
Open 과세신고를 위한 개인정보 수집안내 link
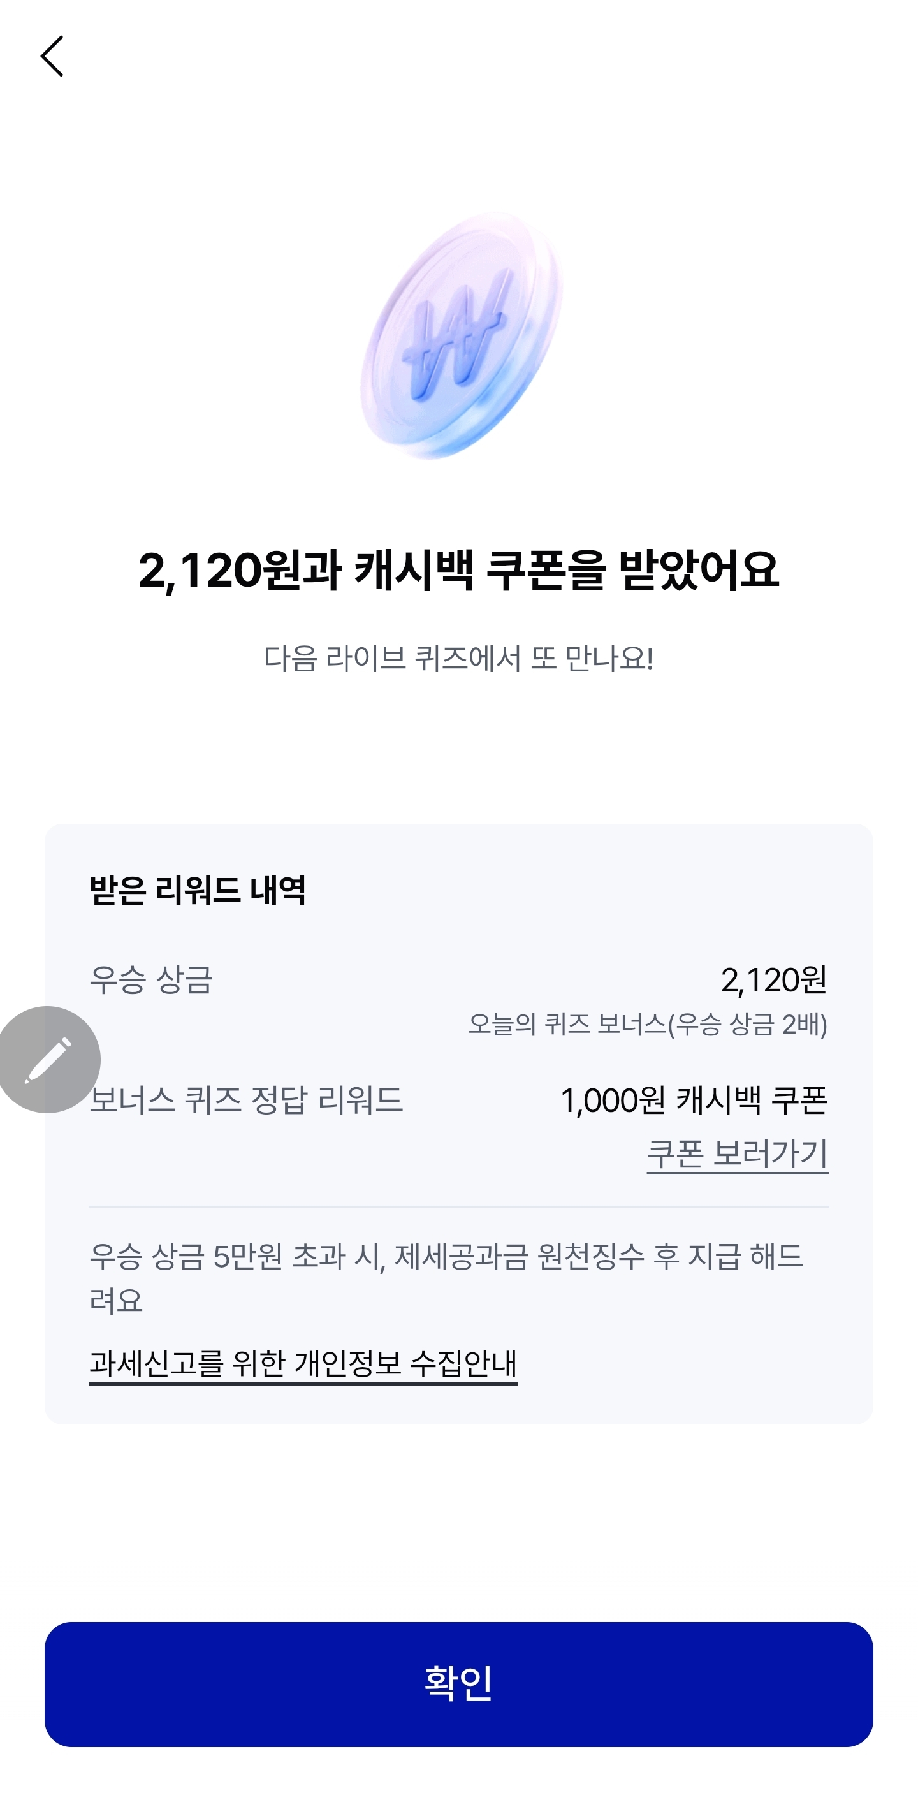(x=303, y=1363)
